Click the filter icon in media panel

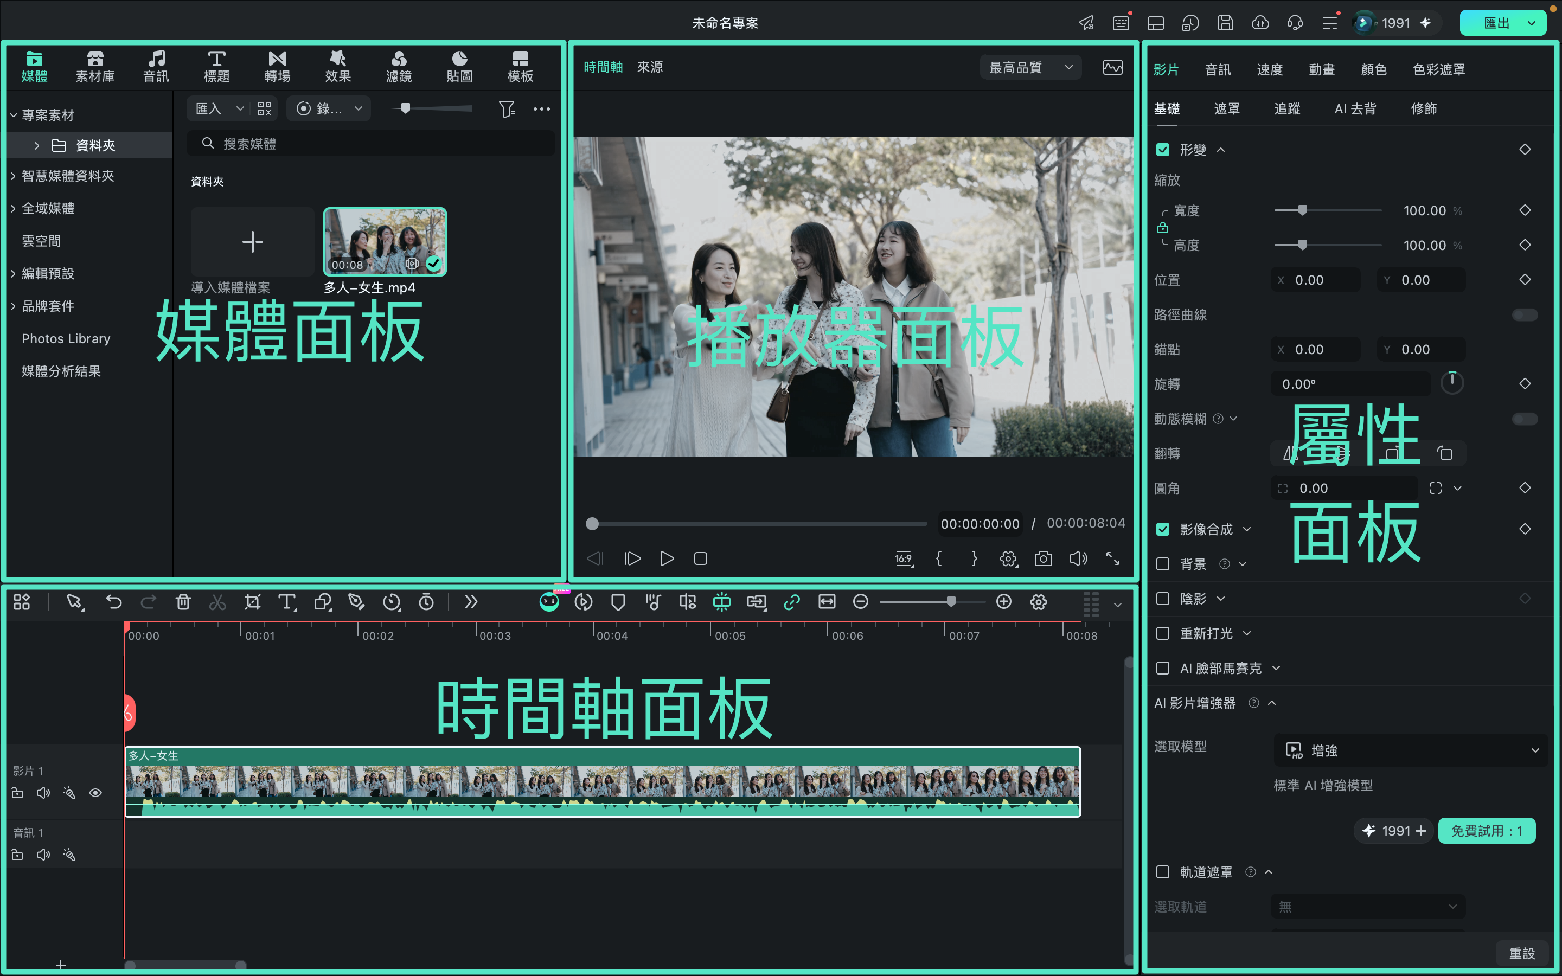point(507,108)
